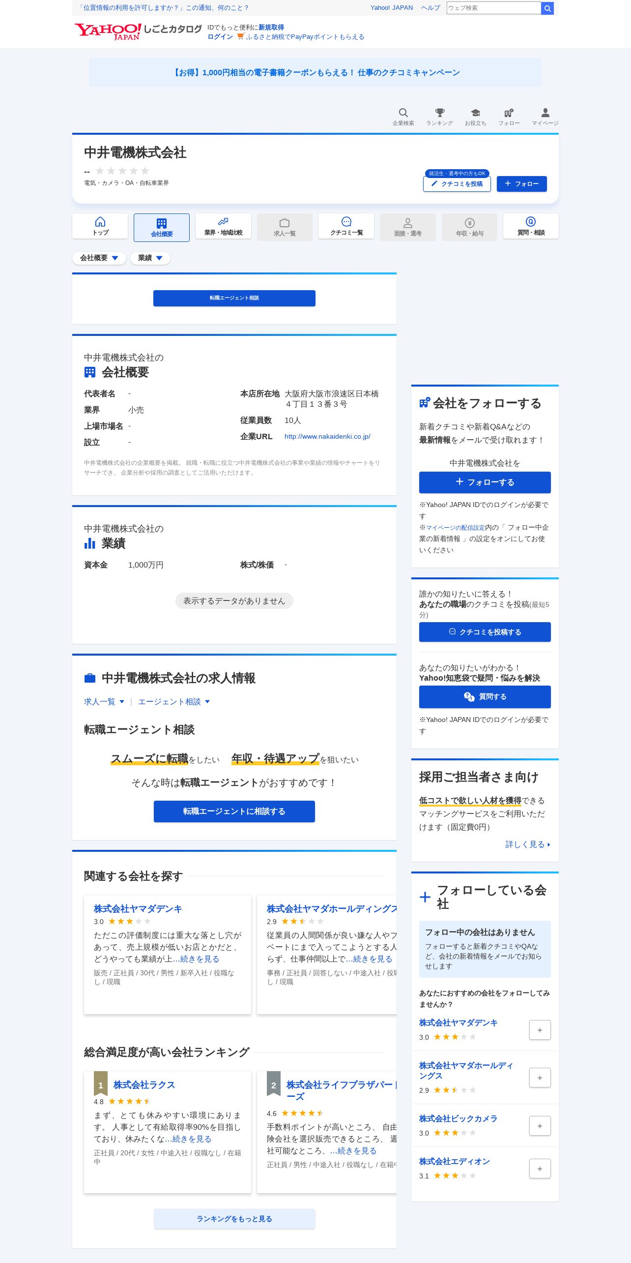Screen dimensions: 631x1263
Task: Switch to the 質問・相談 tab
Action: pyautogui.click(x=531, y=226)
